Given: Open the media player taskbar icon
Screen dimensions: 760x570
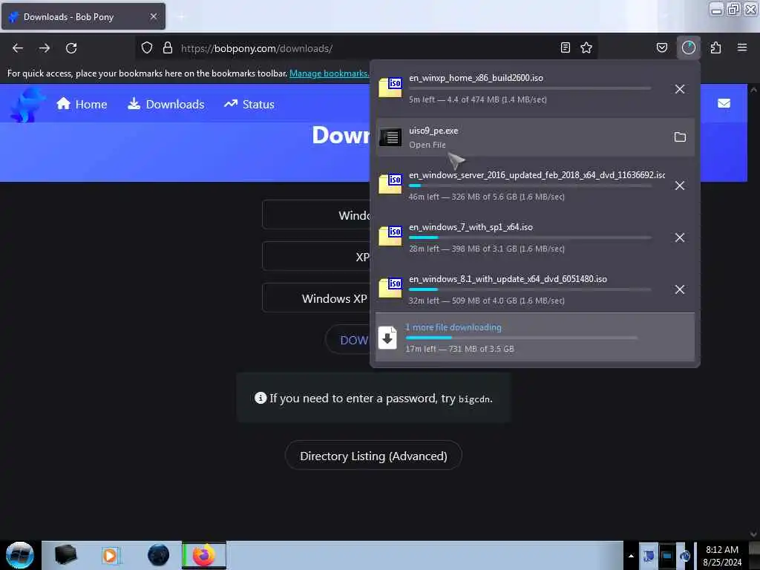Looking at the screenshot, I should click(110, 555).
